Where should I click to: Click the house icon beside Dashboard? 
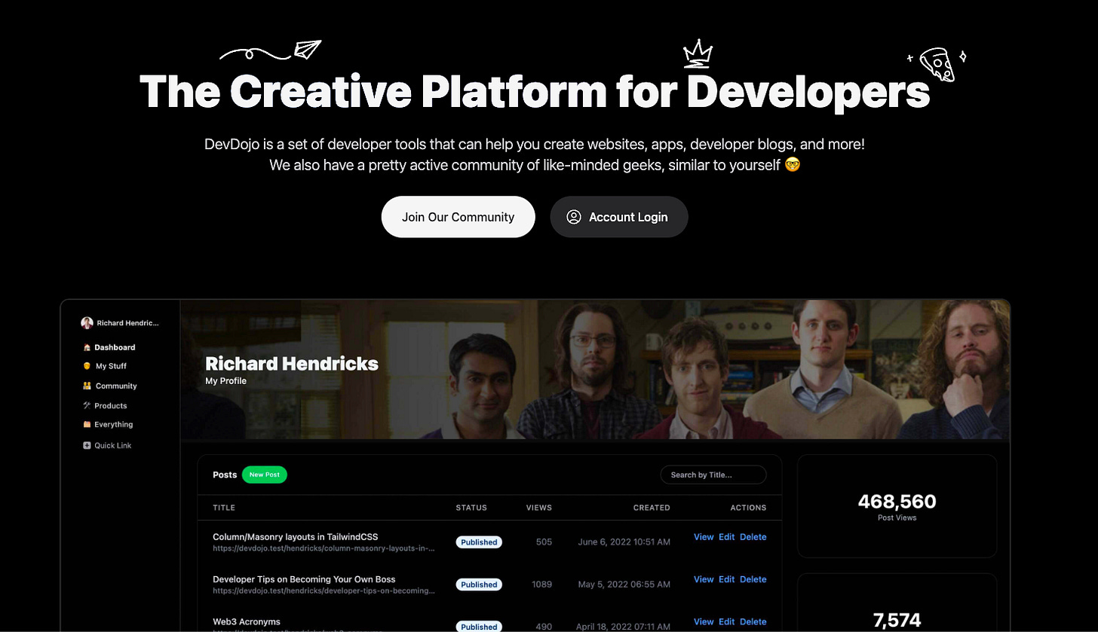click(87, 347)
